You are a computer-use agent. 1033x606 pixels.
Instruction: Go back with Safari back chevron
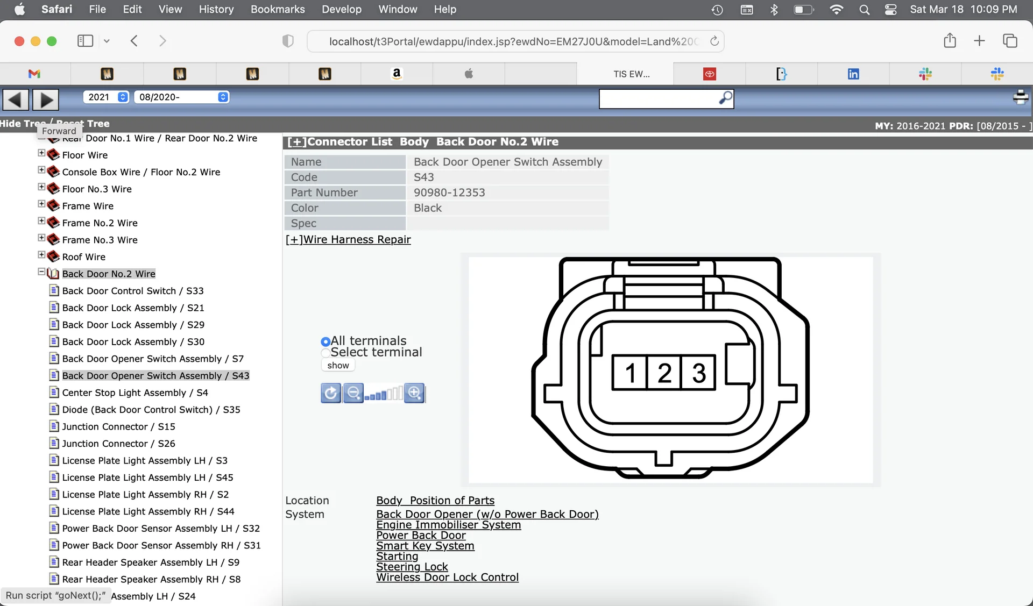click(x=135, y=41)
